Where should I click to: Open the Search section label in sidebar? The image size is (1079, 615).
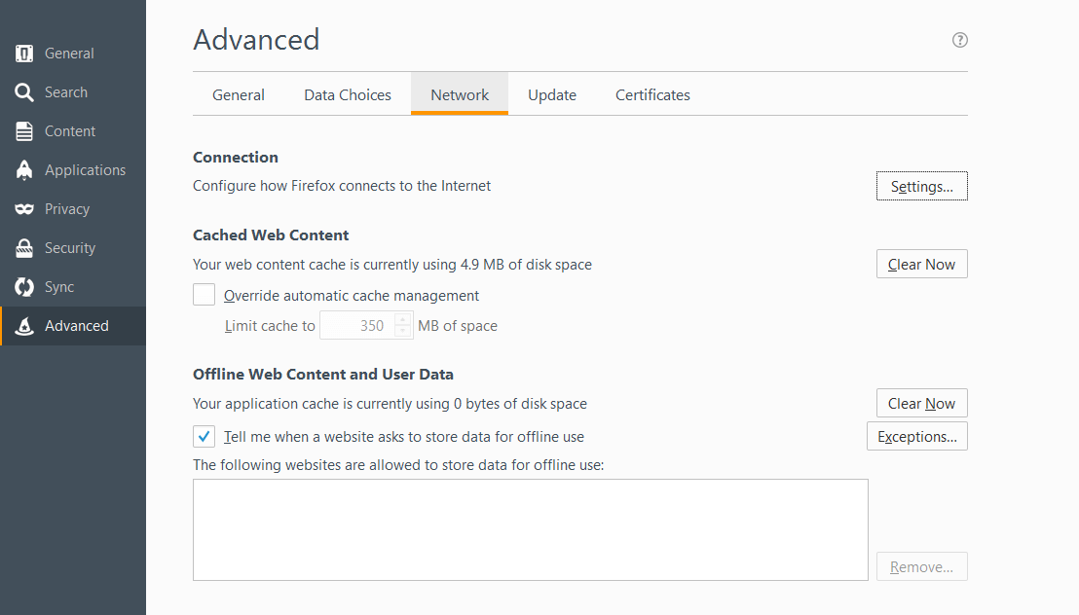tap(66, 92)
